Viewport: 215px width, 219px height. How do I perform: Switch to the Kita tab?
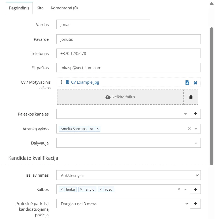pyautogui.click(x=40, y=8)
